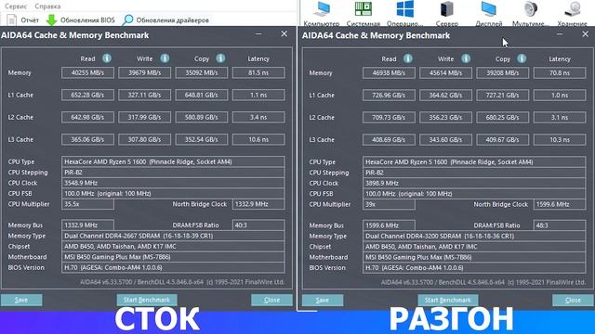The image size is (595, 334).
Task: Minimize the right benchmark window
Action: coord(560,34)
